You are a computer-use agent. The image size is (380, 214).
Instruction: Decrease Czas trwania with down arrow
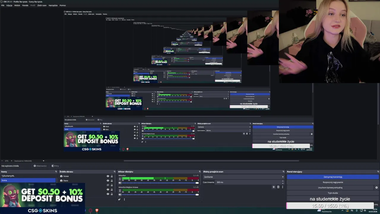[282, 183]
